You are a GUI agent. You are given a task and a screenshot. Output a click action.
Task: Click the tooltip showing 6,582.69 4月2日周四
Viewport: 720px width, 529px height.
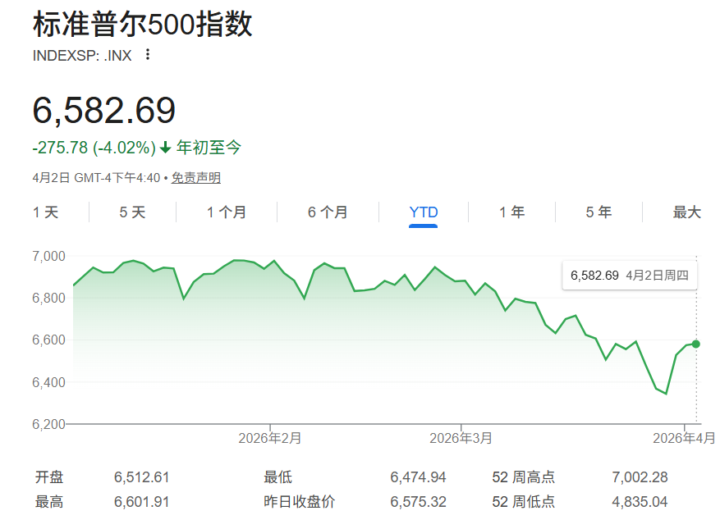point(629,275)
